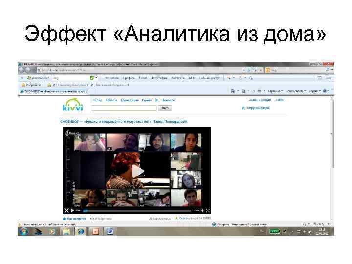Open the Страница page menu dropdown
Viewport: 352px width, 264px height.
click(x=275, y=91)
